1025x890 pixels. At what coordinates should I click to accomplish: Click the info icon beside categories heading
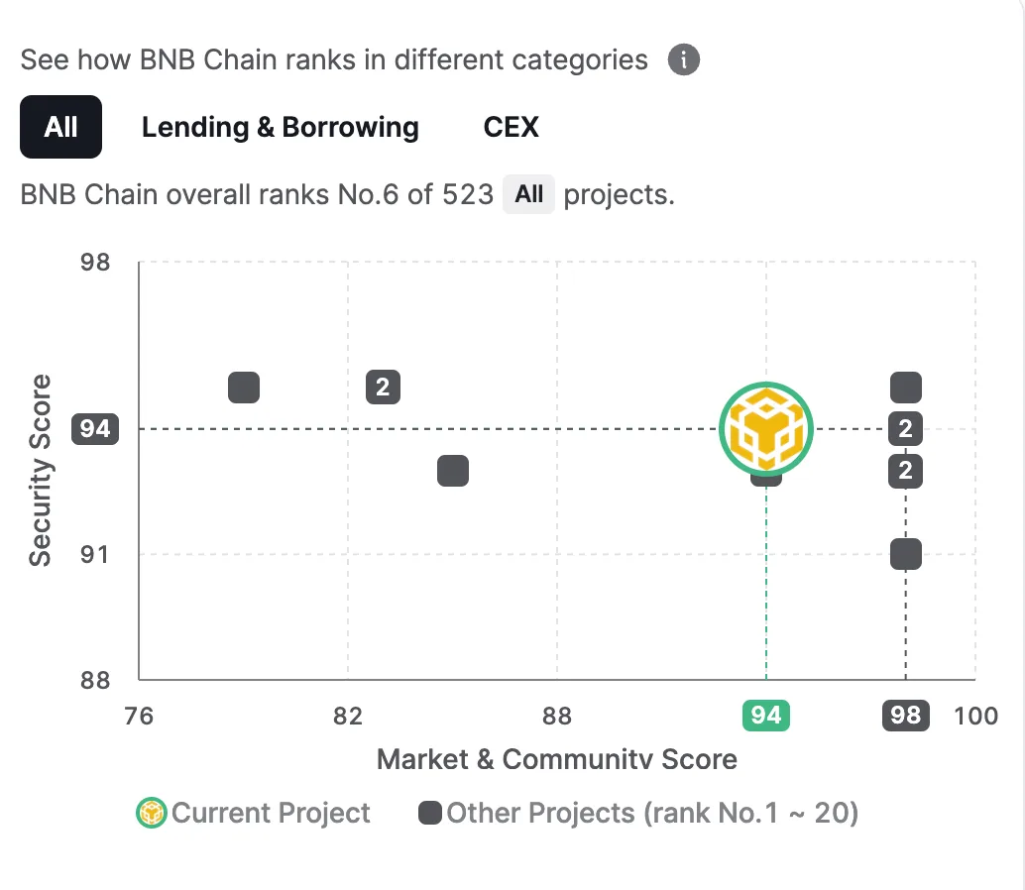684,60
